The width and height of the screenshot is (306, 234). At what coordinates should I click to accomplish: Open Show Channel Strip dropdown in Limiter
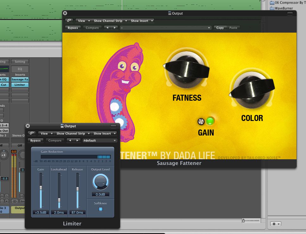tap(72, 133)
